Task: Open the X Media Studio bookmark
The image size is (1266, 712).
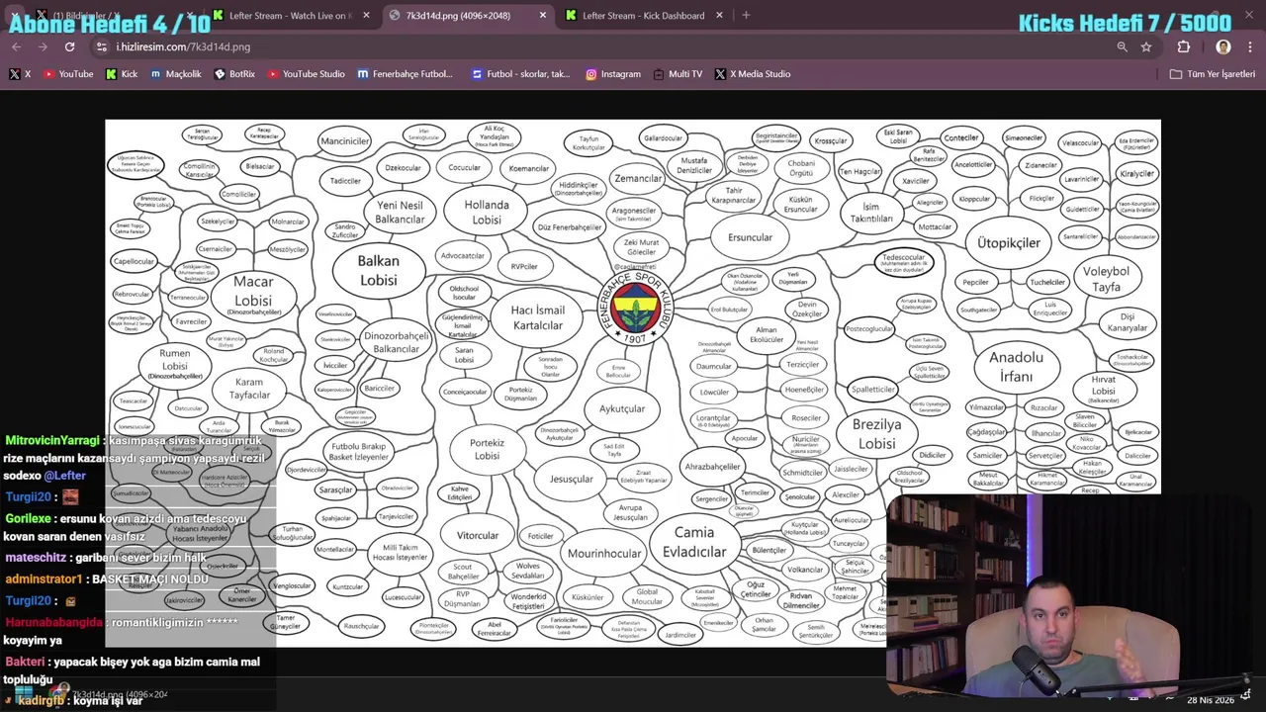Action: point(752,74)
